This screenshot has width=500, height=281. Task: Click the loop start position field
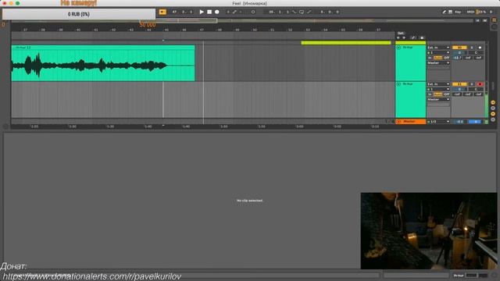pyautogui.click(x=279, y=12)
